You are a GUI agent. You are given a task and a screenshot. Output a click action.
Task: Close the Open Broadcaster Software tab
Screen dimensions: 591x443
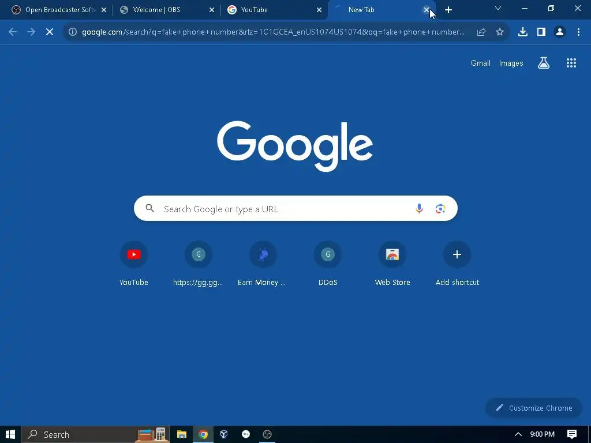pyautogui.click(x=104, y=10)
